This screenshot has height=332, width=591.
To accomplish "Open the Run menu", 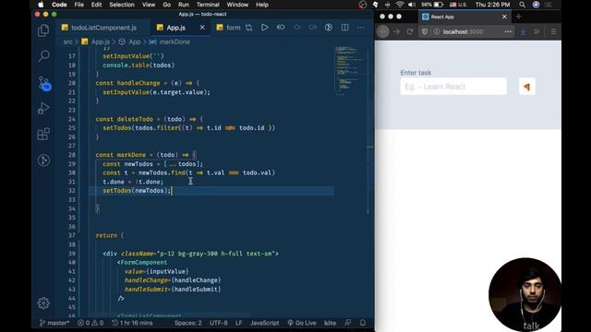I will (184, 5).
